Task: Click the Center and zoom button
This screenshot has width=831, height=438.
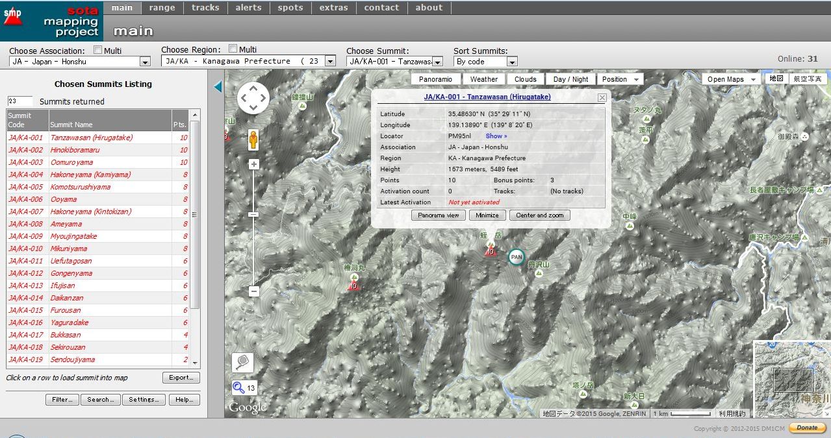Action: (x=540, y=215)
